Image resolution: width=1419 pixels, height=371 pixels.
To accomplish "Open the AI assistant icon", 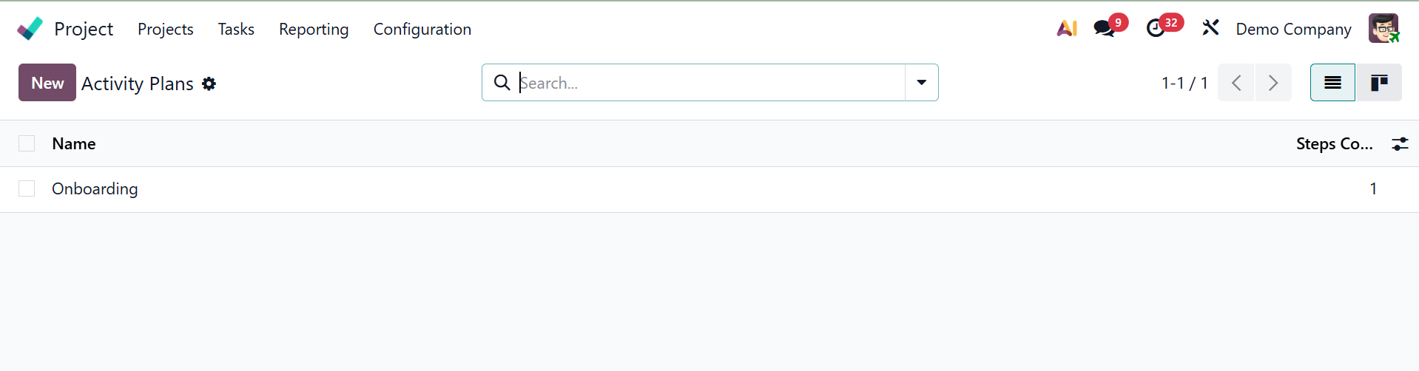I will pos(1066,29).
